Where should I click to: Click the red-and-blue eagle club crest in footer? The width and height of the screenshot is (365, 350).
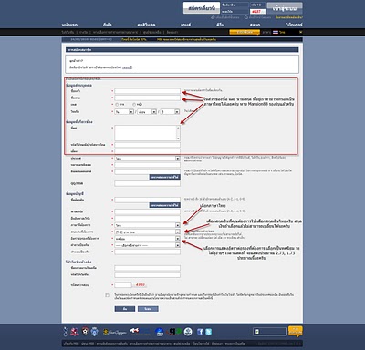tap(75, 332)
